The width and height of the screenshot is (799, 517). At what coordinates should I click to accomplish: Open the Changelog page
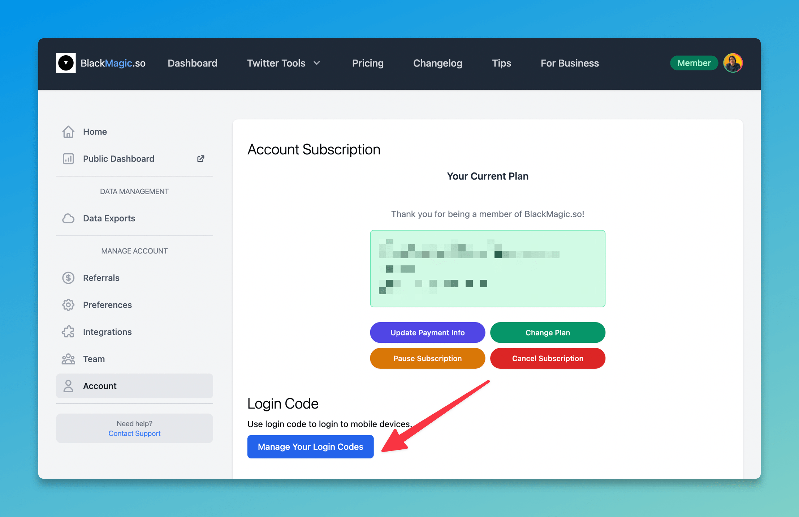pos(438,63)
